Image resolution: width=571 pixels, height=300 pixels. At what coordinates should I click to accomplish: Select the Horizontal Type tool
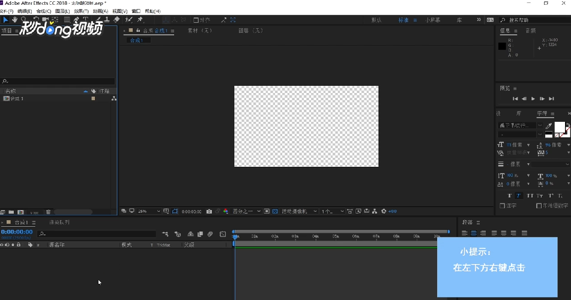[86, 20]
